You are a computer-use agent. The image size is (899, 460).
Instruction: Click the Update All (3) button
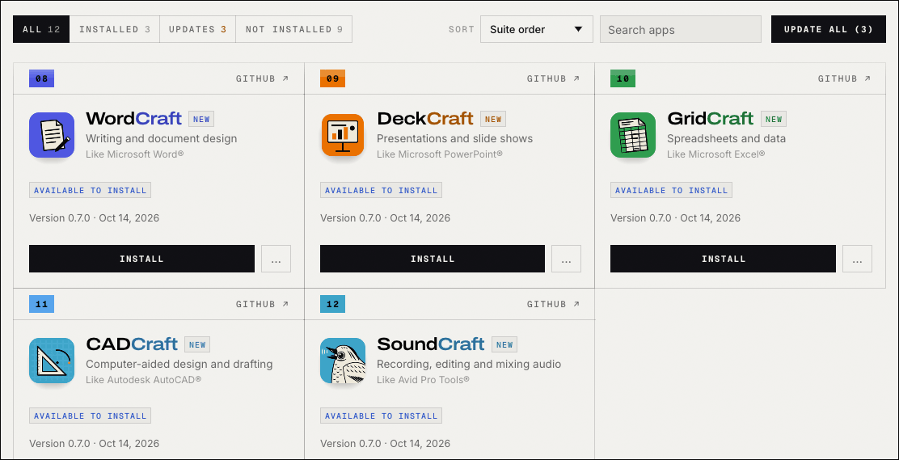point(829,29)
